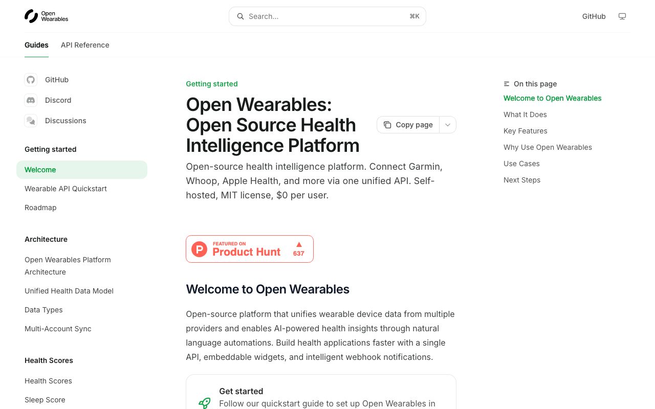Jump to Key Features section
655x409 pixels.
[526, 131]
